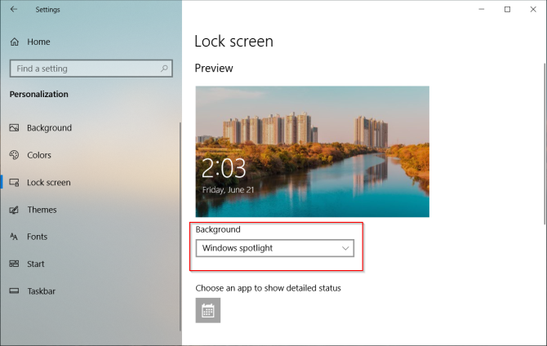
Task: Click the "Choose an app to show detailed status" text
Action: pyautogui.click(x=268, y=288)
